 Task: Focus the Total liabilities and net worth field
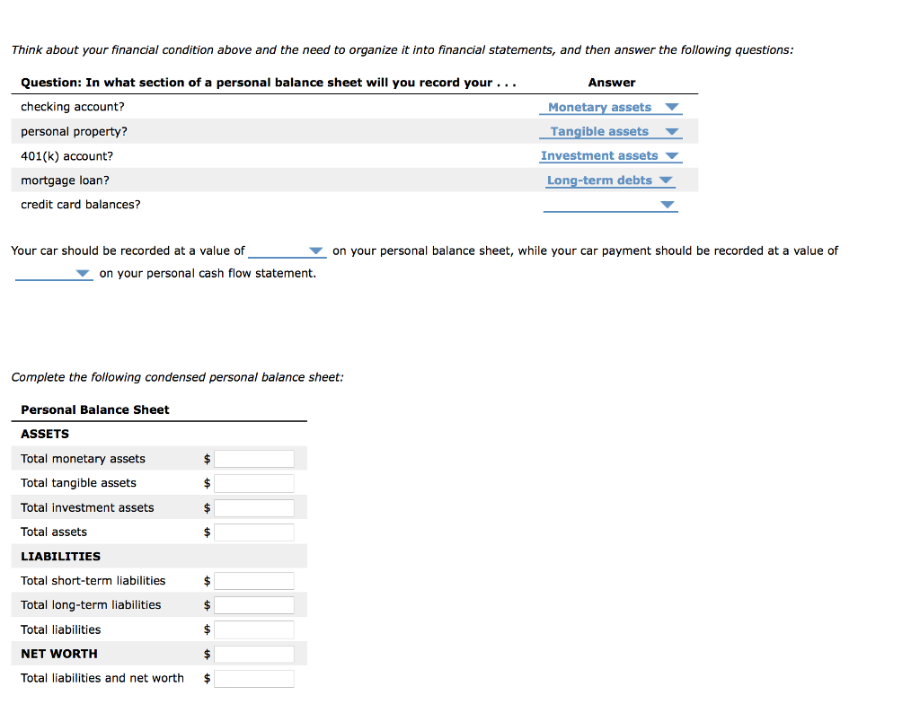point(254,679)
